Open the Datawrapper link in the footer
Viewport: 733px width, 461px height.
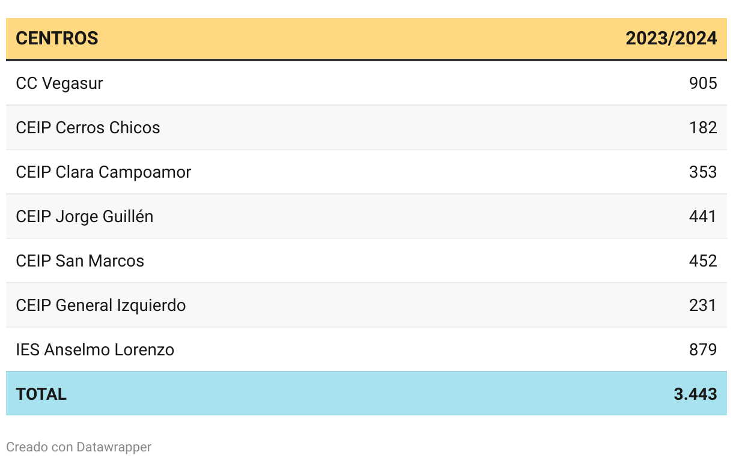coord(114,447)
